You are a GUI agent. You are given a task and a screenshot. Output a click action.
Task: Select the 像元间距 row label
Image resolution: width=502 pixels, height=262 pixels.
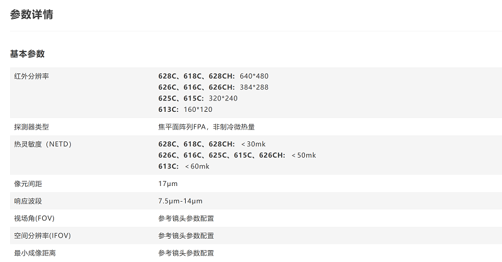click(28, 183)
